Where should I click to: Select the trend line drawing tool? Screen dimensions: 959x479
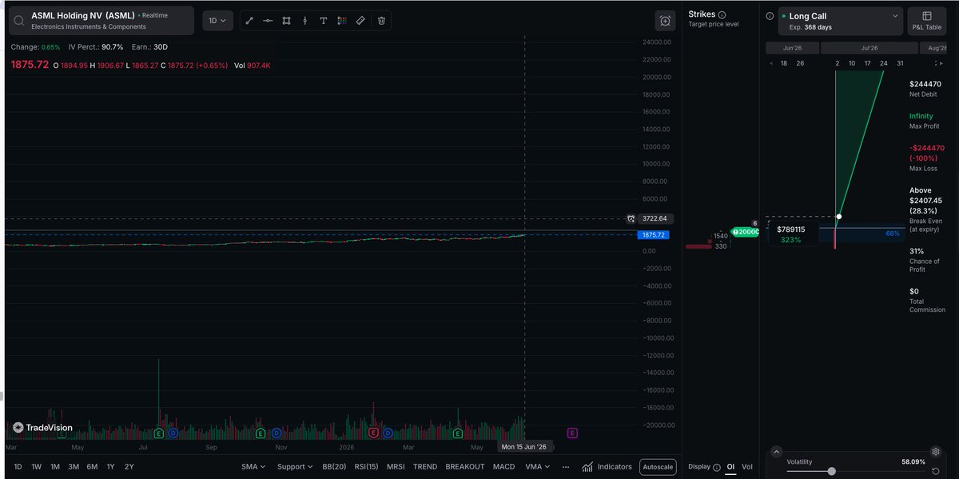(249, 21)
